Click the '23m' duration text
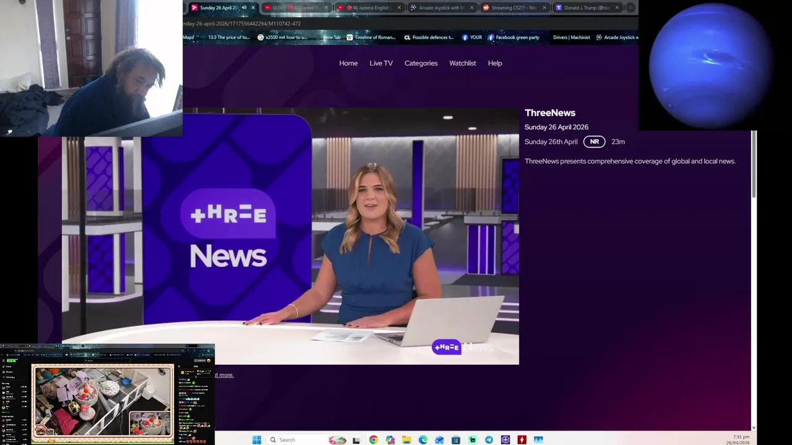The image size is (792, 445). click(x=618, y=142)
